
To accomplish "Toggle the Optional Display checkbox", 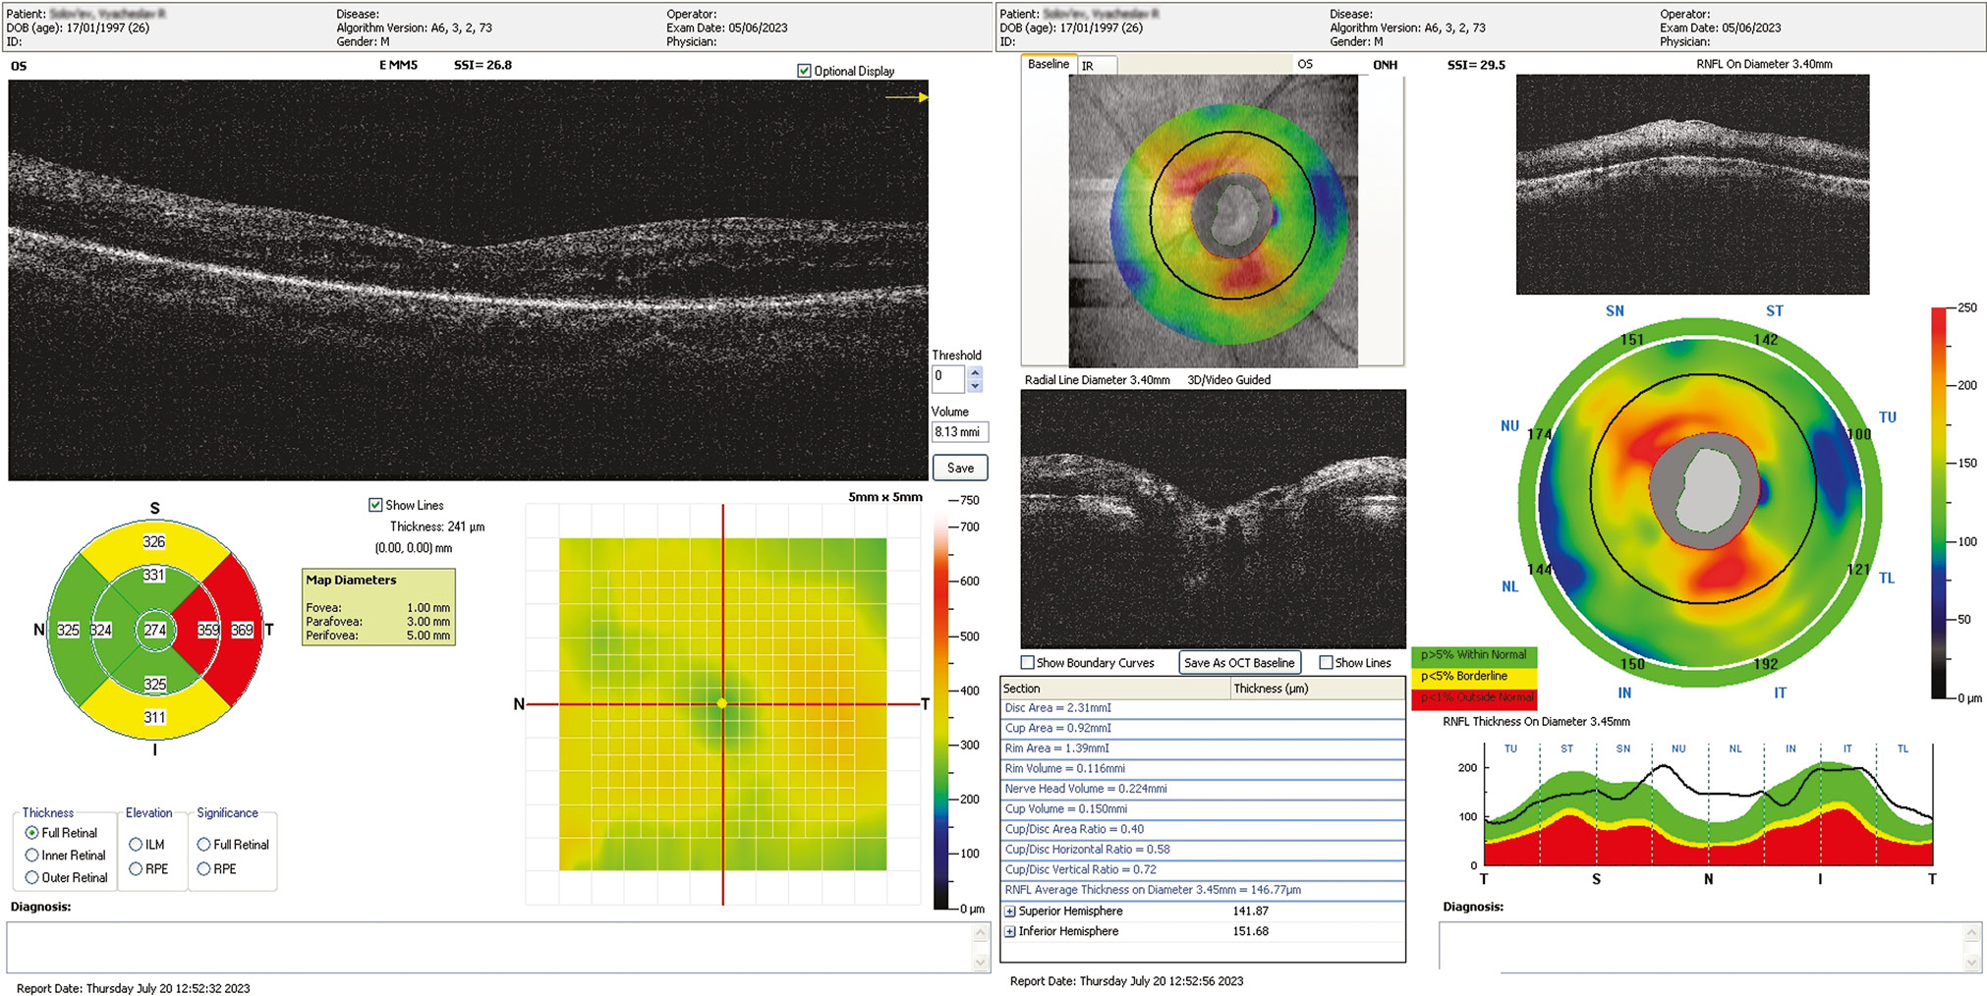I will [805, 71].
